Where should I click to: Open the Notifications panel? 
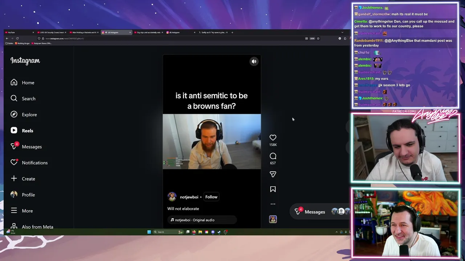29,163
